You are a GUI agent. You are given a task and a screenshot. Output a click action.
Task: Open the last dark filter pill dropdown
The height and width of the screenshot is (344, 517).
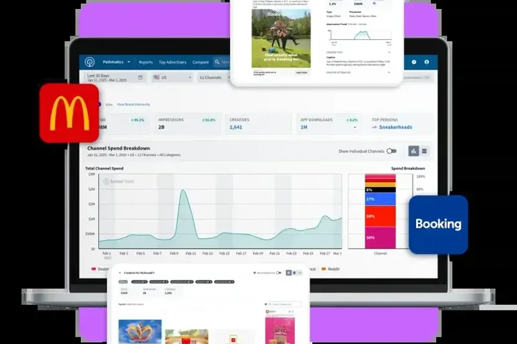[x=224, y=282]
